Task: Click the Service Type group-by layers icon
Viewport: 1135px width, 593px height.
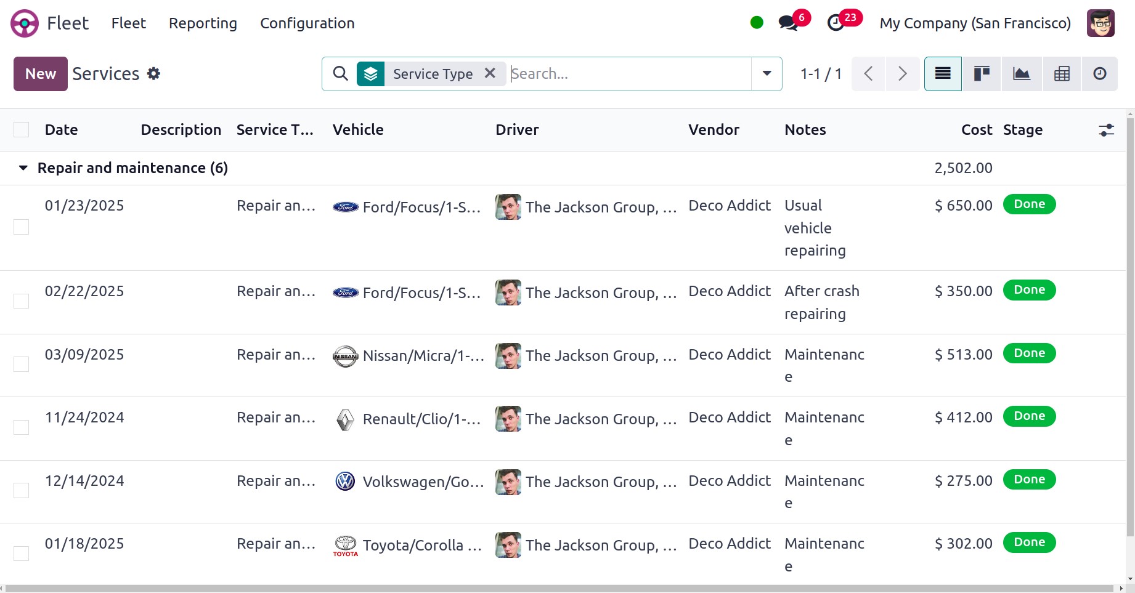Action: tap(370, 74)
